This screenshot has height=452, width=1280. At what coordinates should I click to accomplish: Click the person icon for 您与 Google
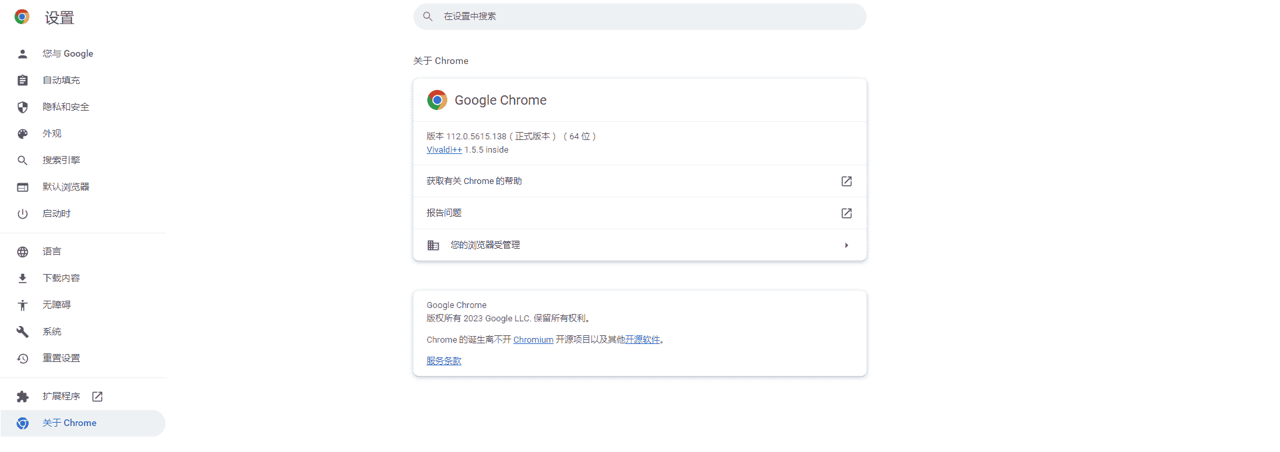(x=23, y=54)
